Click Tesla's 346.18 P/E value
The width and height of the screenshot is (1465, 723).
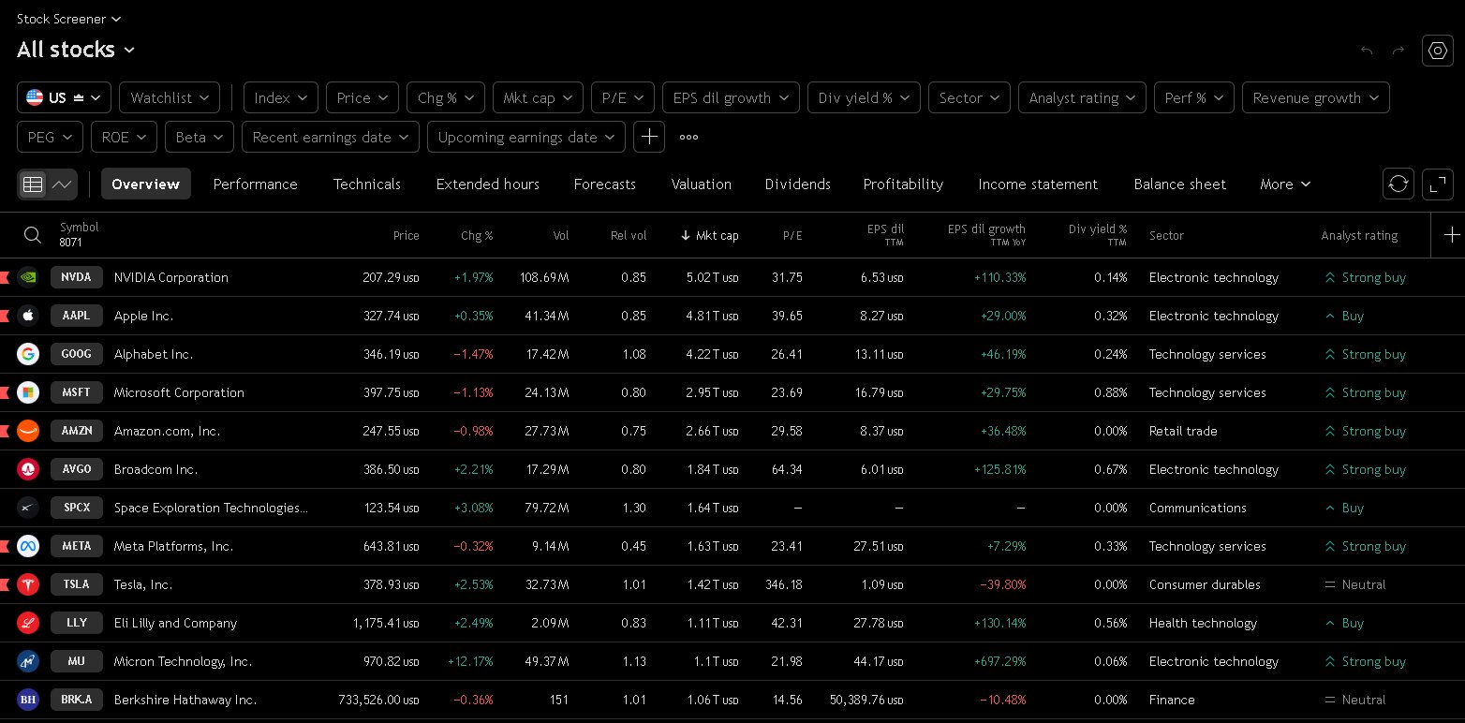(x=783, y=584)
